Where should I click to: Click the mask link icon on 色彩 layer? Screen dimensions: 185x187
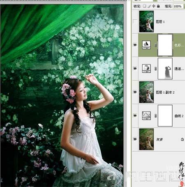[x=156, y=45]
